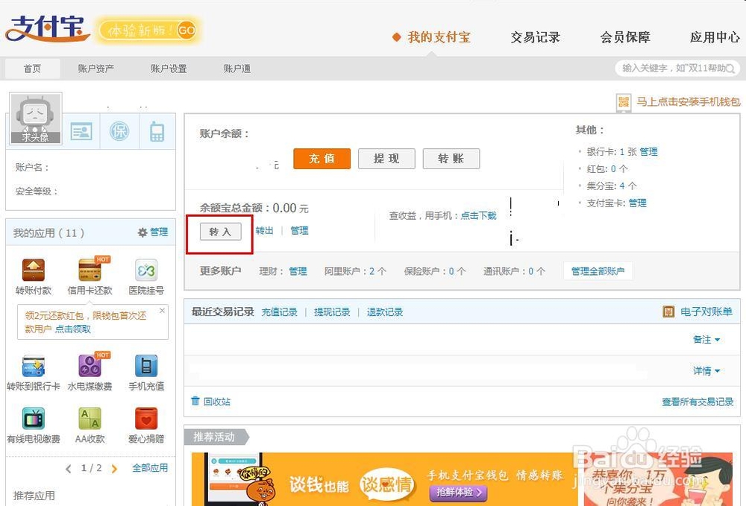Switch to 提现记录 tab
The height and width of the screenshot is (506, 746).
[x=332, y=312]
